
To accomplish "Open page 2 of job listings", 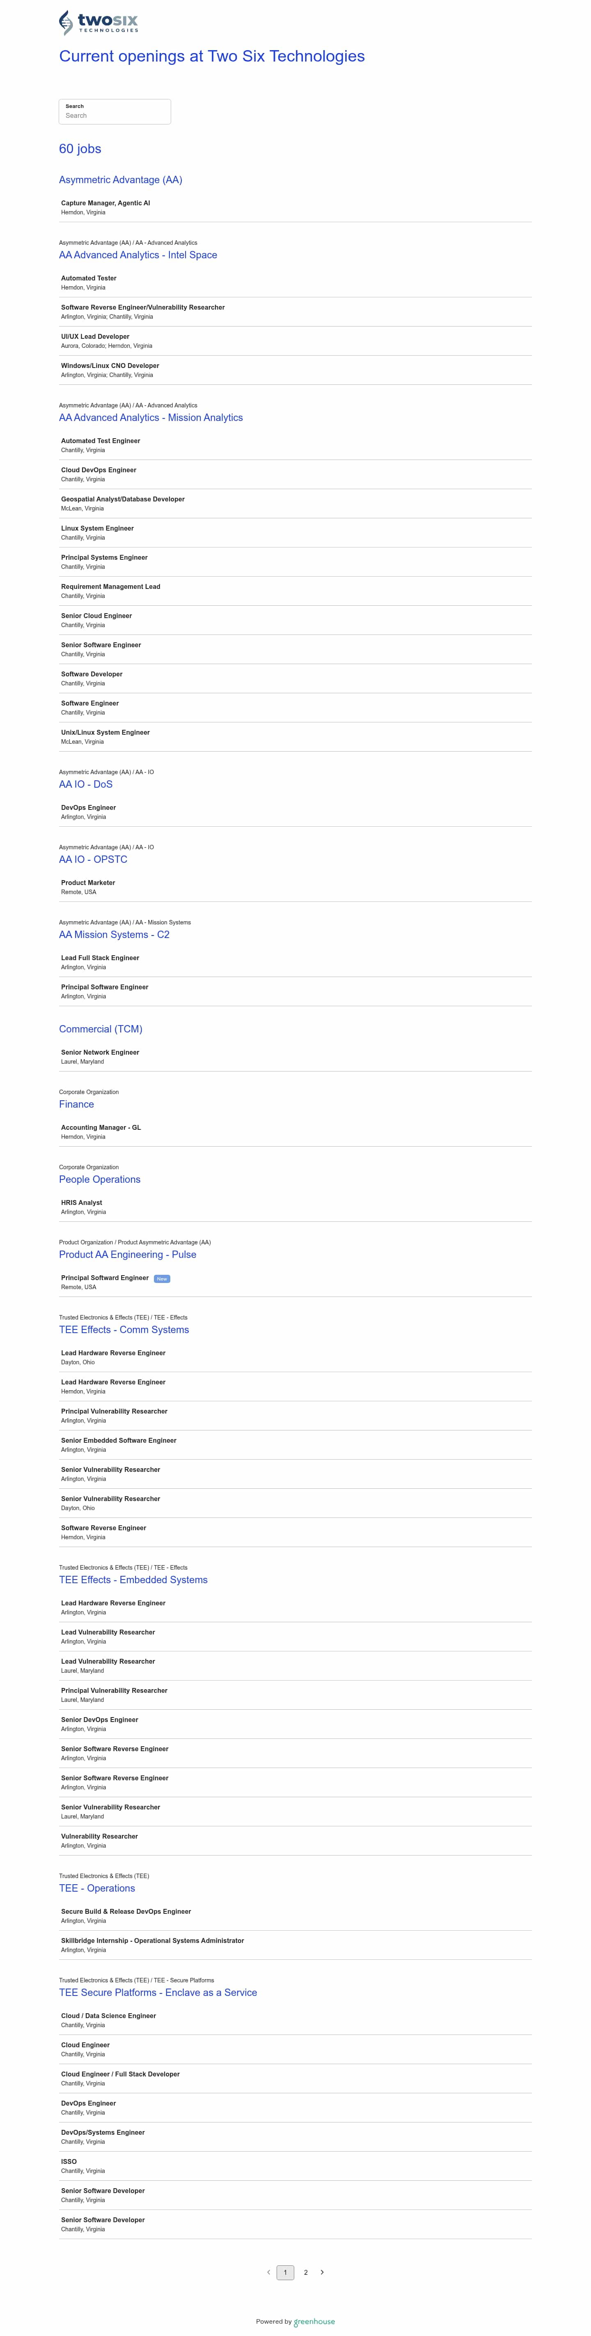I will coord(305,2272).
